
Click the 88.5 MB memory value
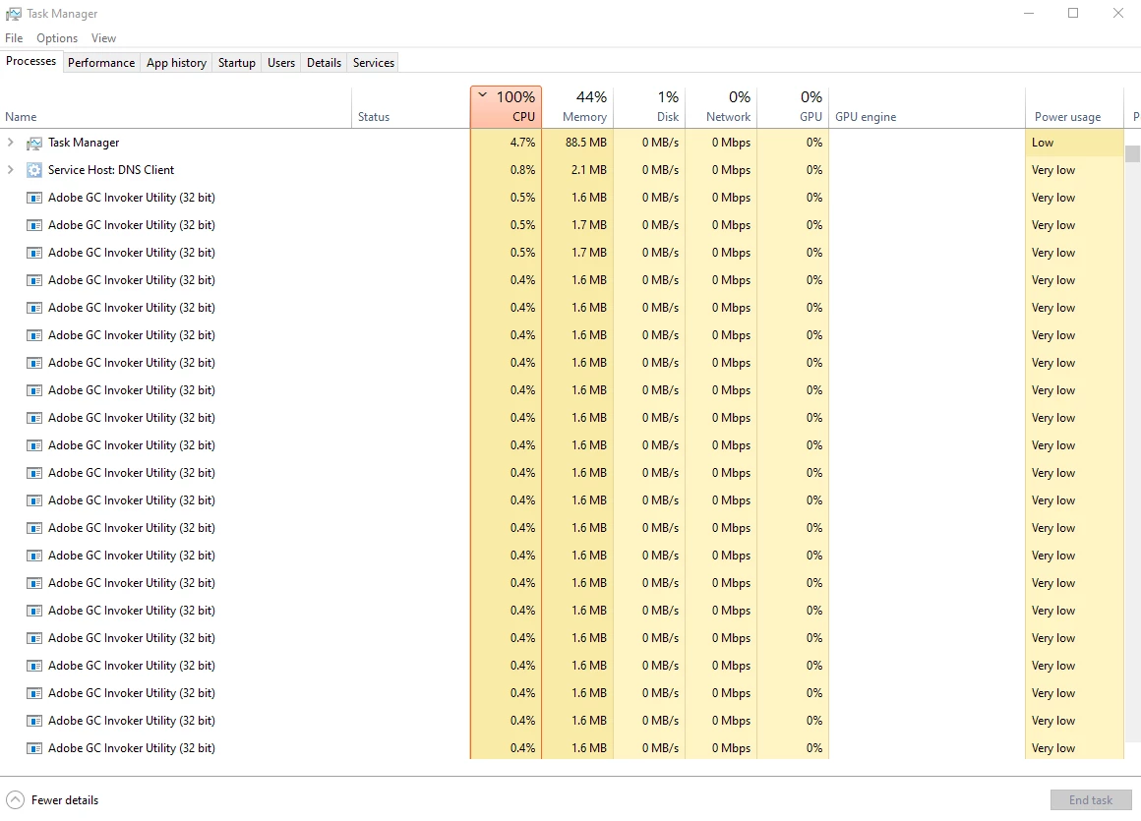[586, 143]
